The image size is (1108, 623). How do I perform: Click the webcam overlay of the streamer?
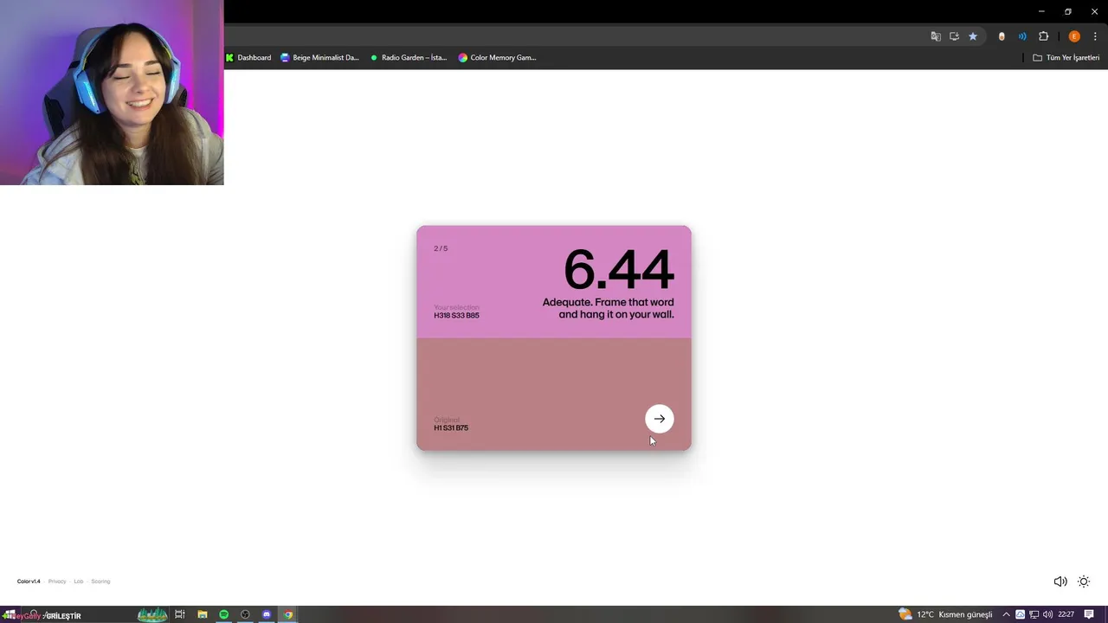point(112,93)
